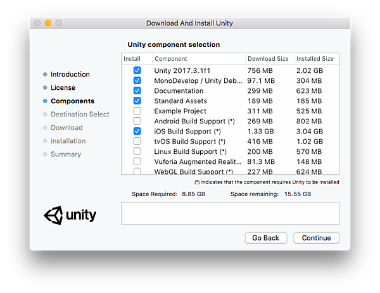
Task: Uncheck MonoDevelop / Unity Debugger checkbox
Action: tap(137, 80)
